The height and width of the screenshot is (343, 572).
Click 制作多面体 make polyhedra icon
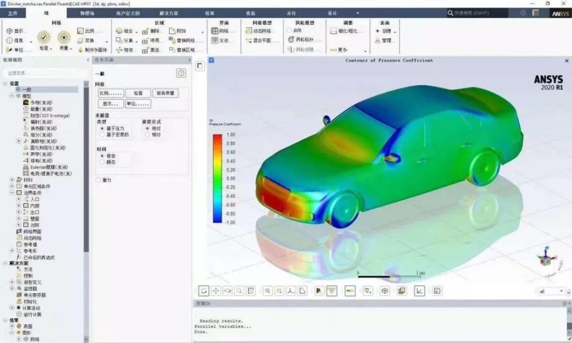click(x=81, y=50)
